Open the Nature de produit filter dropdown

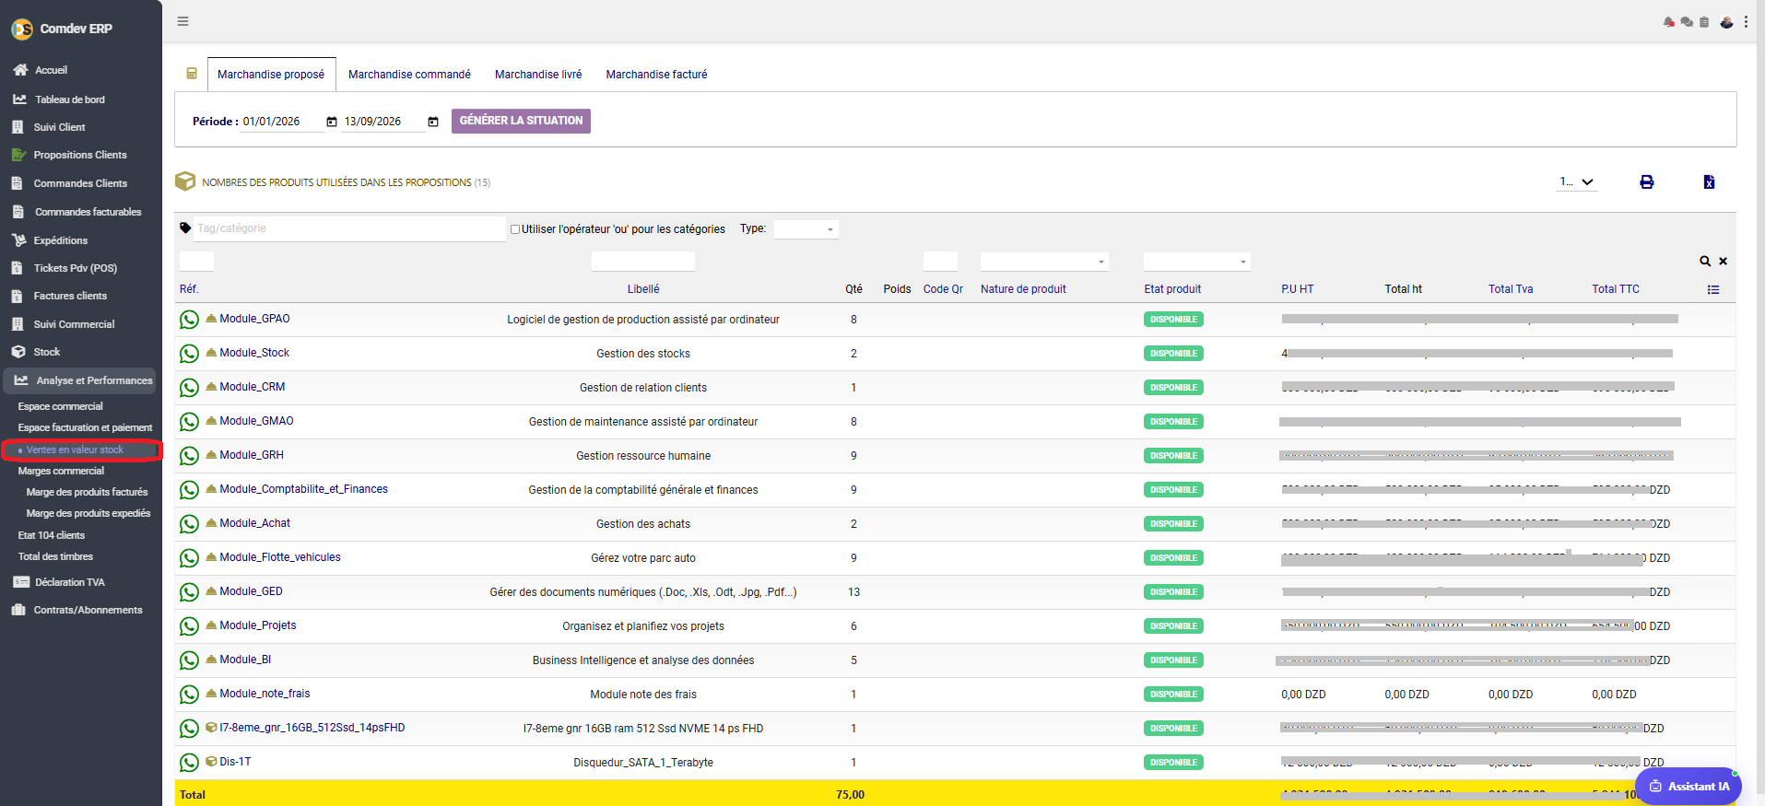click(1044, 262)
